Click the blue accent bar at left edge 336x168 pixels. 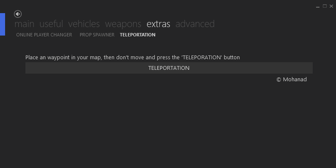click(x=3, y=24)
